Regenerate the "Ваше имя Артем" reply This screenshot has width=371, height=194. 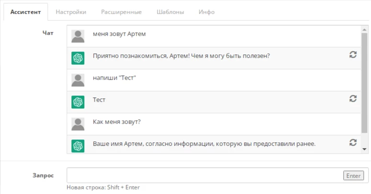[x=353, y=142]
